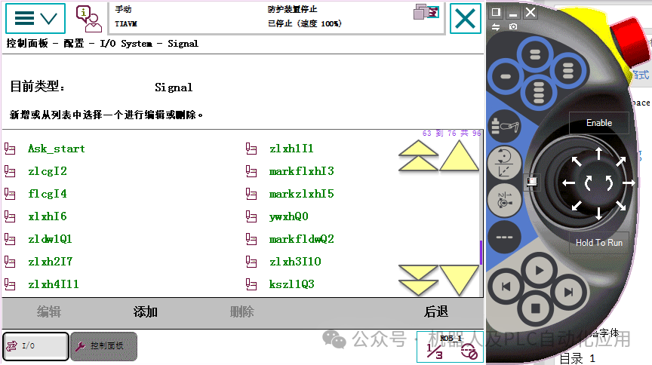
Task: Switch to the I/O taskbar tab
Action: [35, 346]
